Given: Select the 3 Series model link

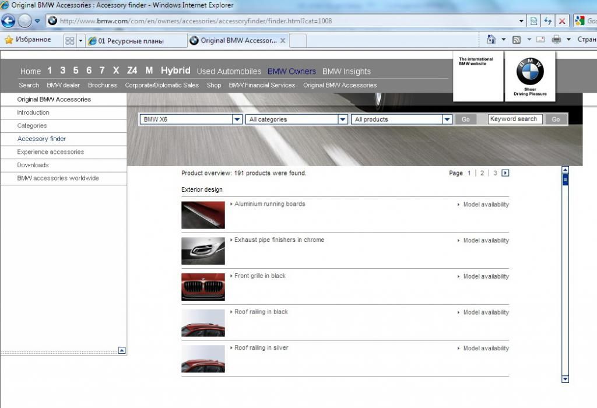Looking at the screenshot, I should (x=63, y=71).
